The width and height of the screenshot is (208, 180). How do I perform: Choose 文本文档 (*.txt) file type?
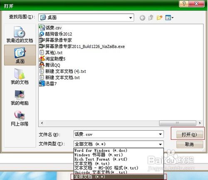pos(119,163)
